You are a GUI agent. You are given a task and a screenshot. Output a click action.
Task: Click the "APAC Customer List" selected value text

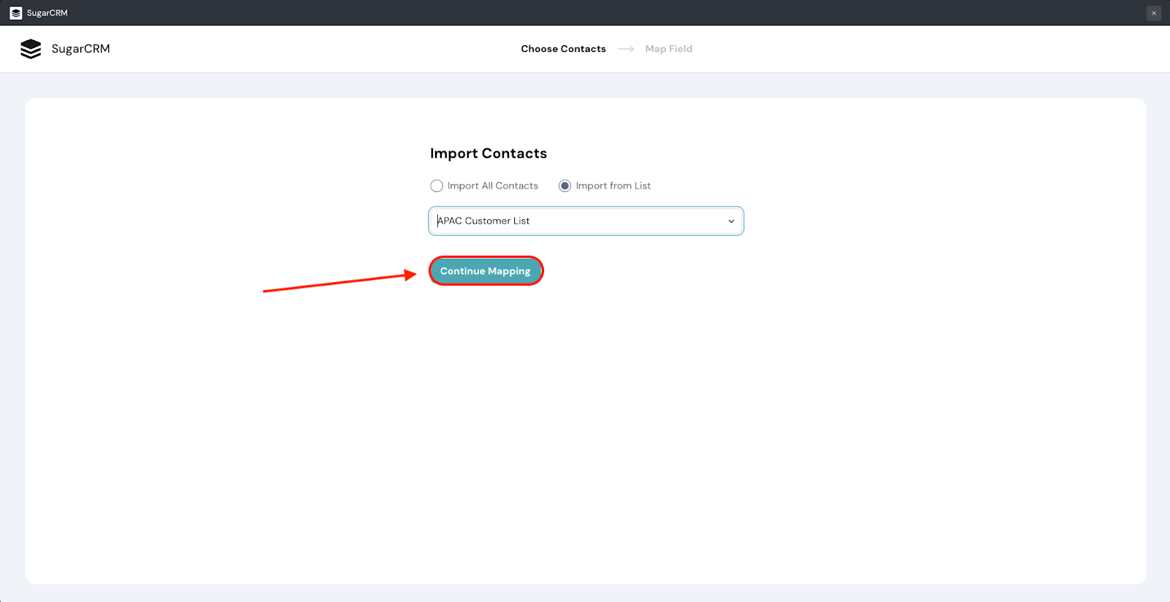pos(483,221)
